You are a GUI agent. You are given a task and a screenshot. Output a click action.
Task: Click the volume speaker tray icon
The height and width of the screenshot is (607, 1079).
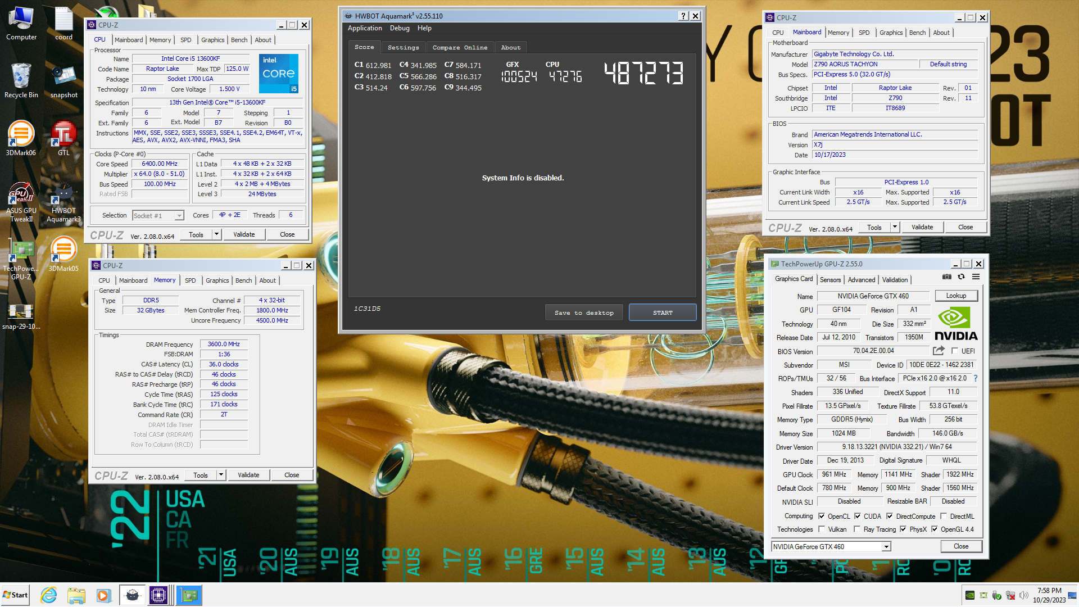1024,595
